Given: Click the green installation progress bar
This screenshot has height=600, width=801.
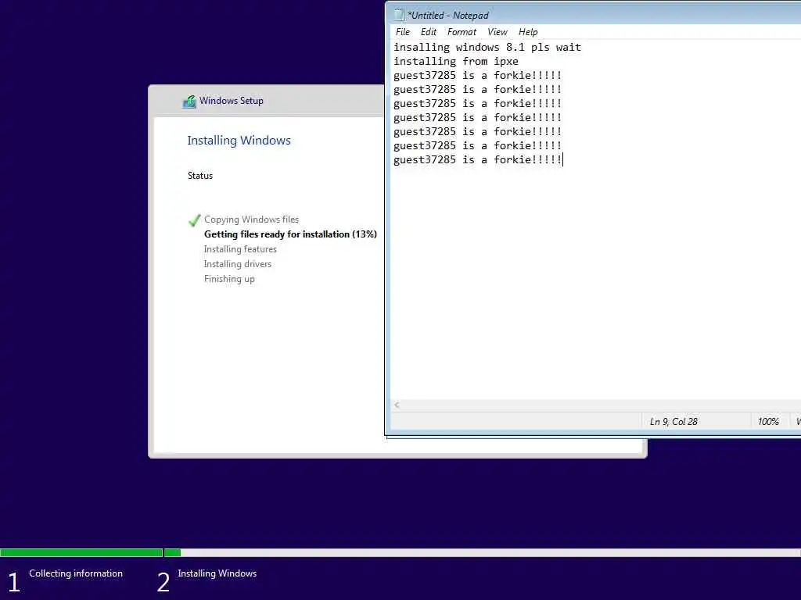Looking at the screenshot, I should point(91,552).
